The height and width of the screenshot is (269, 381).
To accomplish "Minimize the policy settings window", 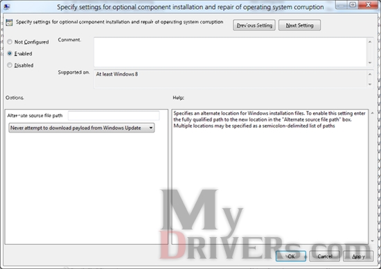I will [341, 5].
